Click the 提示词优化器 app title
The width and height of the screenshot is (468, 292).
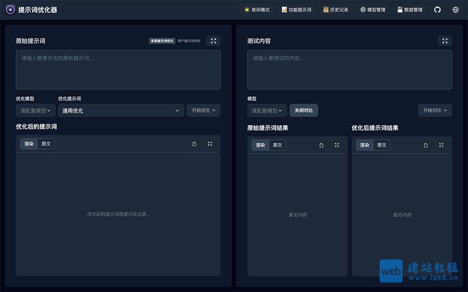coord(37,10)
